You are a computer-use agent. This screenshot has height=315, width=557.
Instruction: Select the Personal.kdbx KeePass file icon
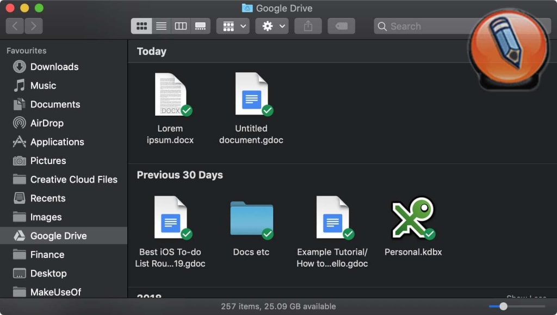[413, 218]
